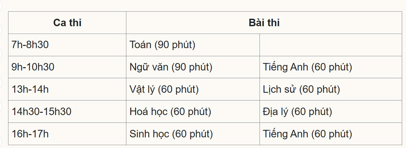Select the 16h-17h time slot cell
Screen dimensions: 406x148
tap(67, 134)
